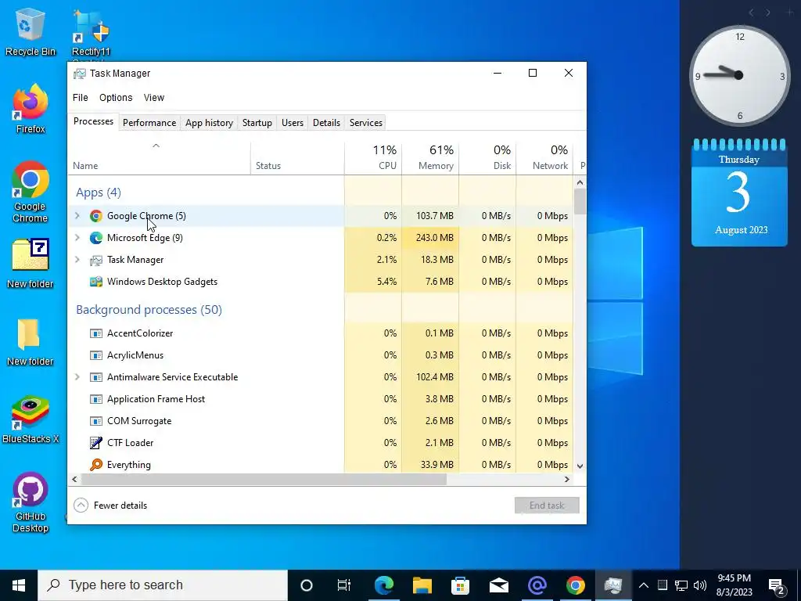Click the horizontal scrollbar right arrow

click(566, 480)
